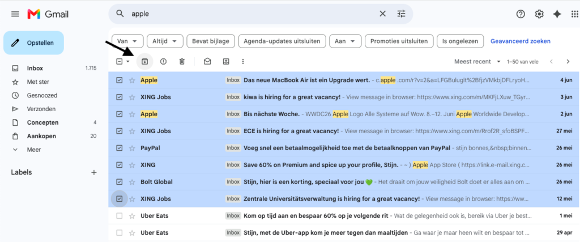Image resolution: width=580 pixels, height=242 pixels.
Task: Uncheck the Save 60% on Premium email
Action: (x=119, y=165)
